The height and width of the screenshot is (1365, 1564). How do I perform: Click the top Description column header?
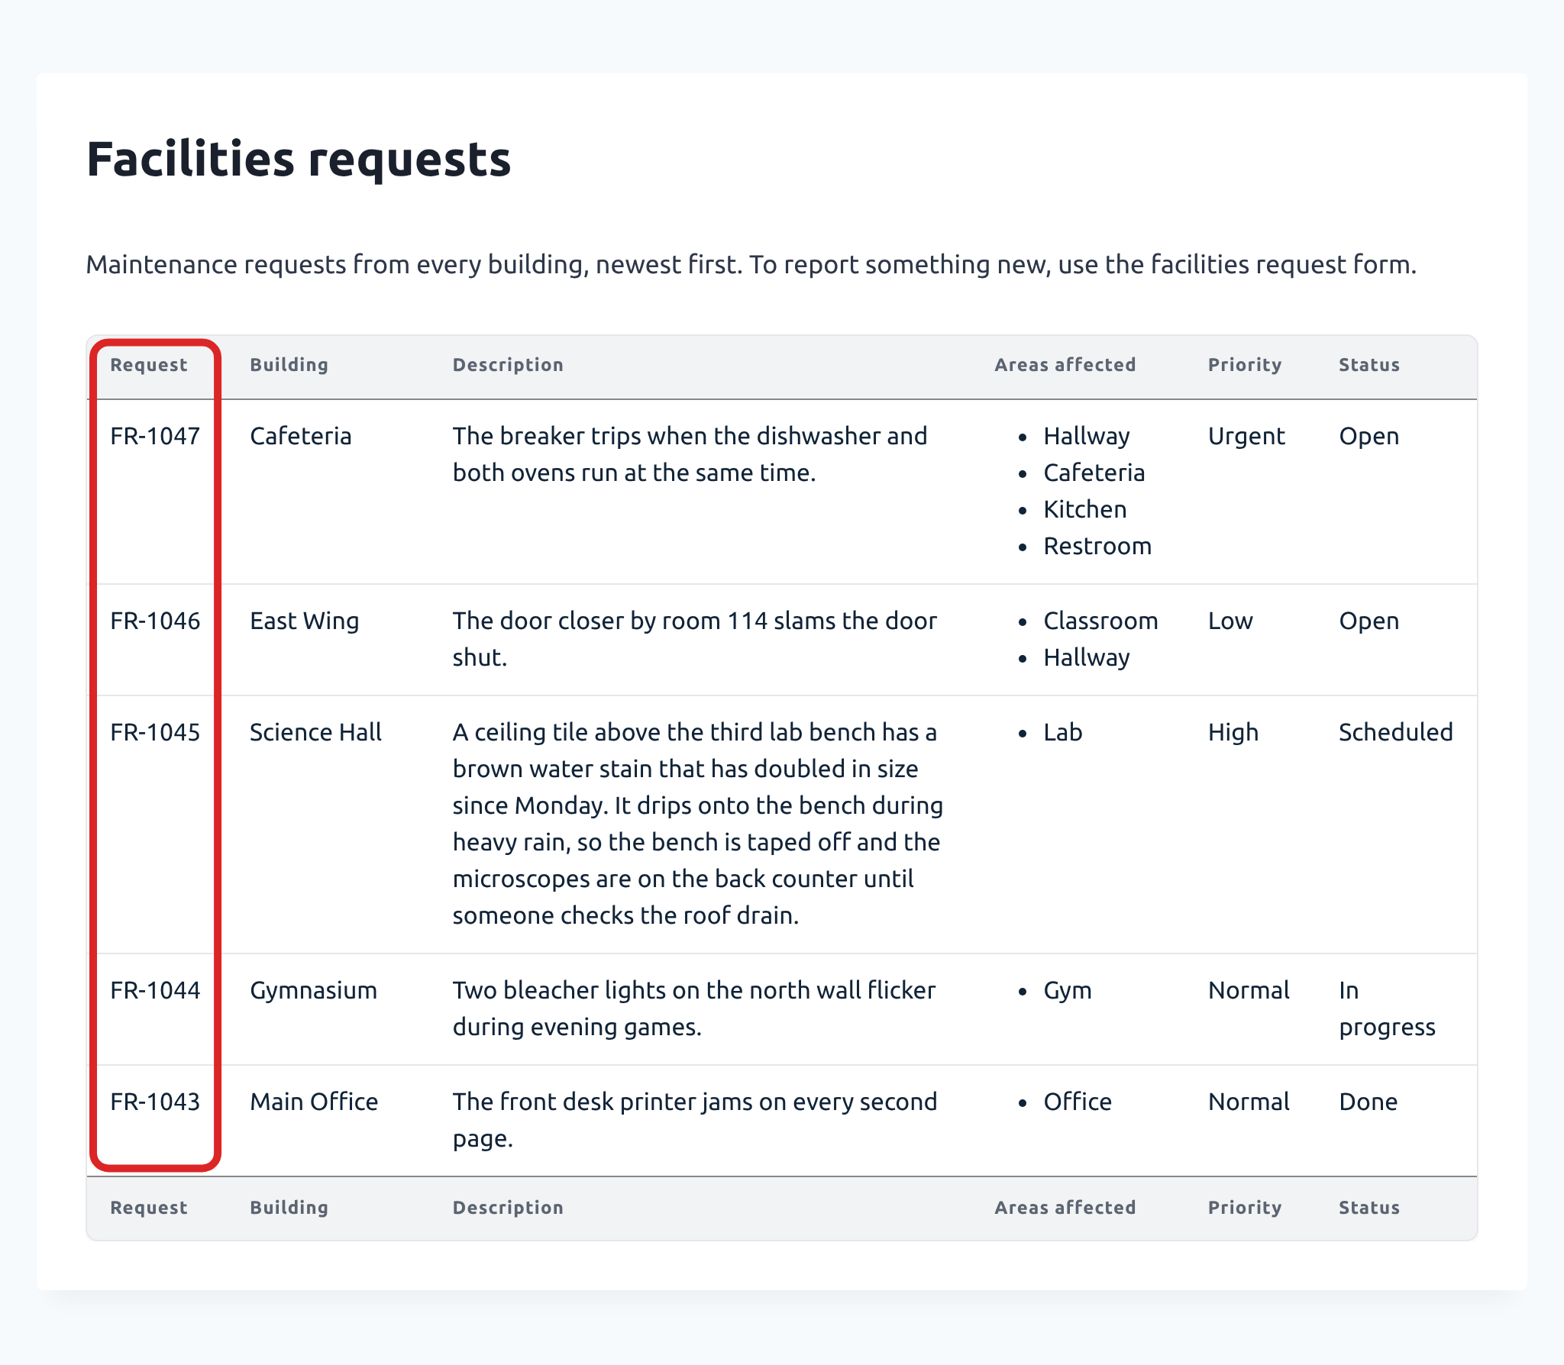508,365
